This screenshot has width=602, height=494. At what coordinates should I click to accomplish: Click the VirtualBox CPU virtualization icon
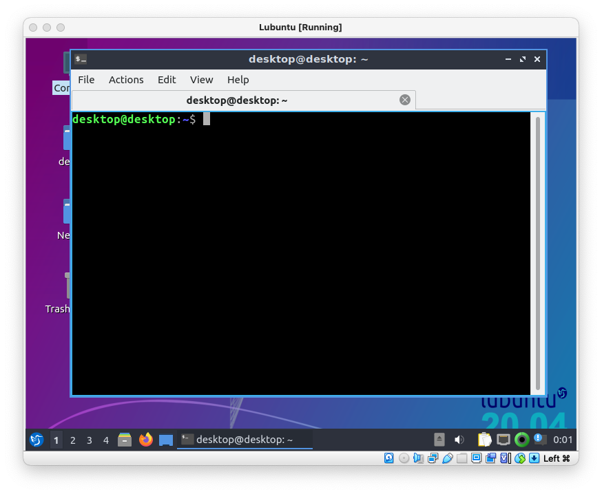(506, 458)
